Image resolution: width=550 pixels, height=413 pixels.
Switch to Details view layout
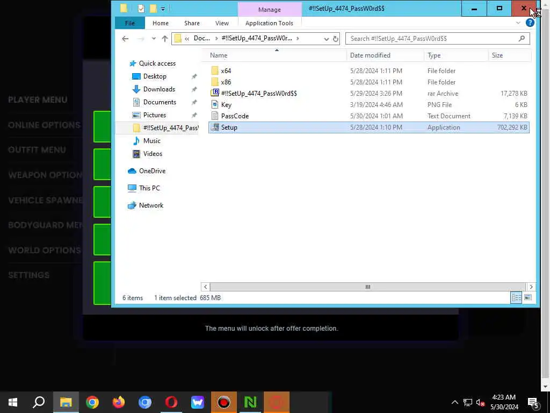[x=516, y=298]
